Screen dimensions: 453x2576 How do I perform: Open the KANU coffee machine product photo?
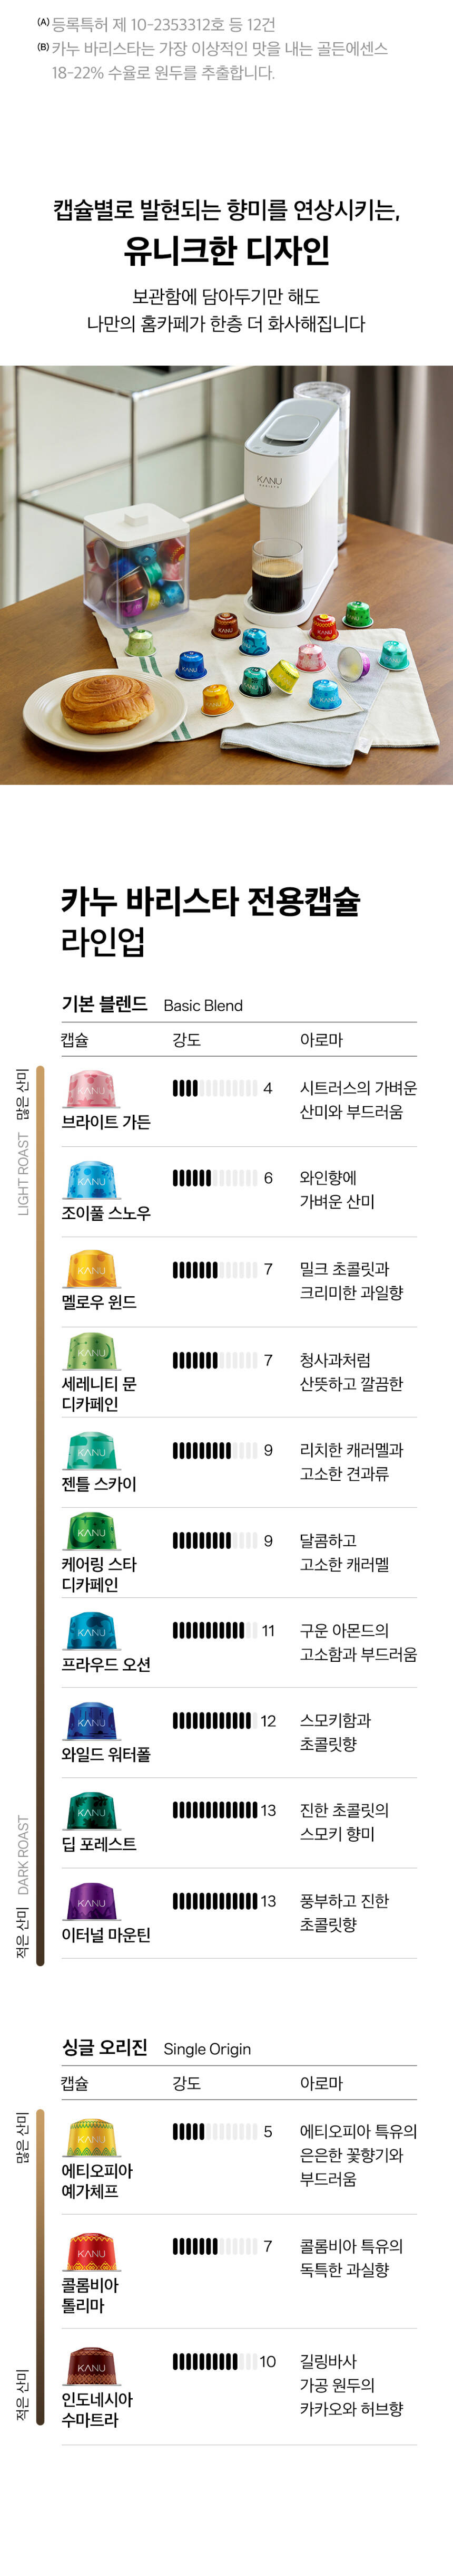[x=226, y=574]
